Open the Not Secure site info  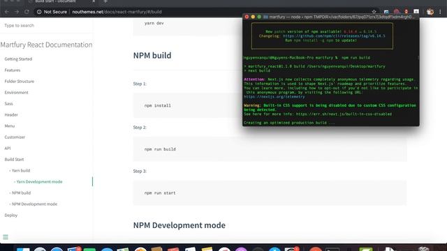point(52,12)
